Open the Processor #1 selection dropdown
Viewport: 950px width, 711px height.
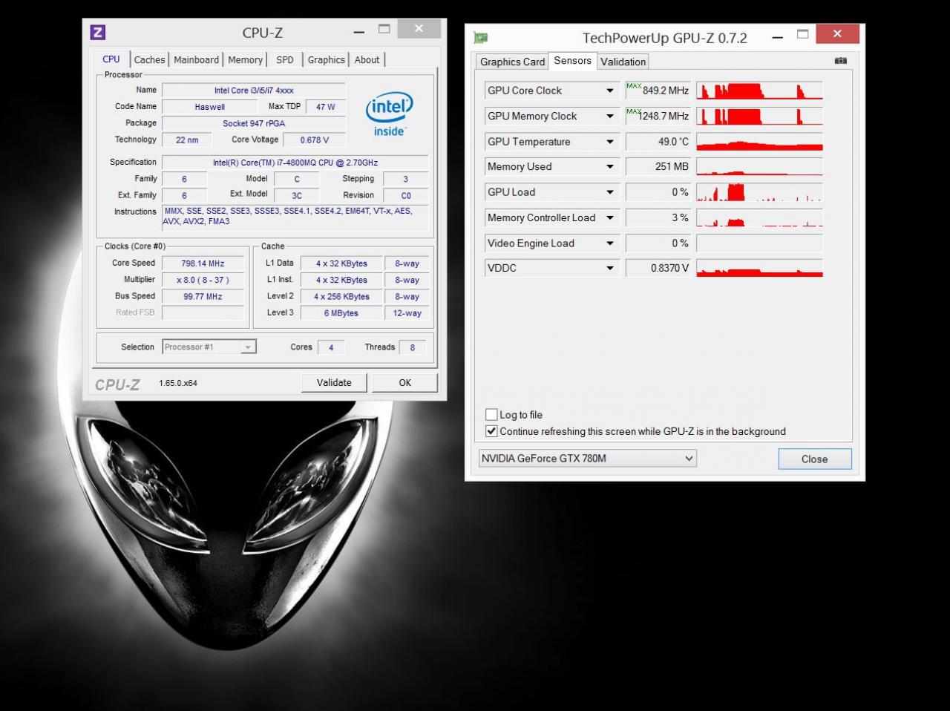(x=209, y=347)
